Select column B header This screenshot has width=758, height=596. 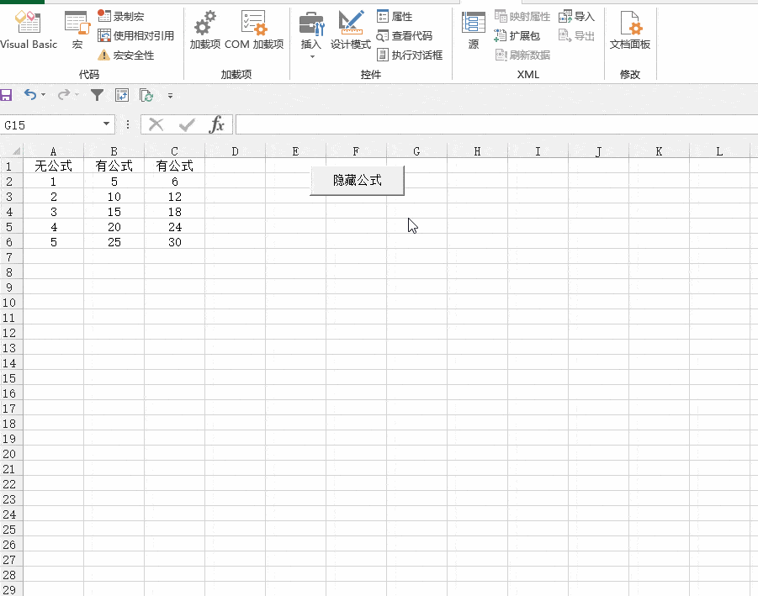pyautogui.click(x=114, y=151)
